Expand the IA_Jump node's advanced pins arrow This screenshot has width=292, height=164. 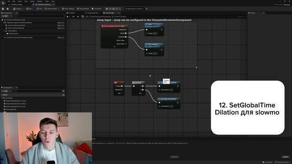tap(115, 47)
